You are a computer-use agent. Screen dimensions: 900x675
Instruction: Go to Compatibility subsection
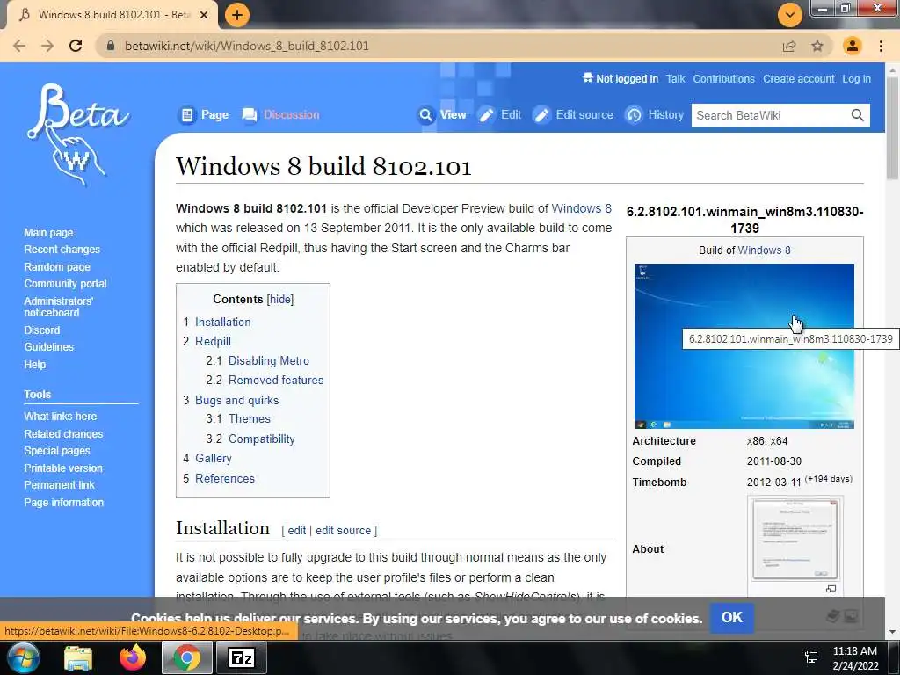pos(262,439)
